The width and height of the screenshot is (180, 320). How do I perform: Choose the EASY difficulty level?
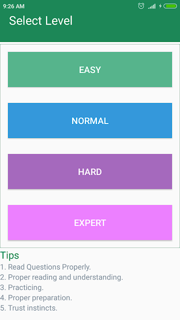(90, 69)
